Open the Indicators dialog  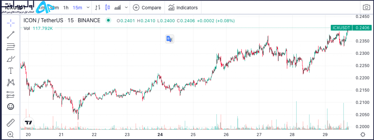(x=183, y=8)
